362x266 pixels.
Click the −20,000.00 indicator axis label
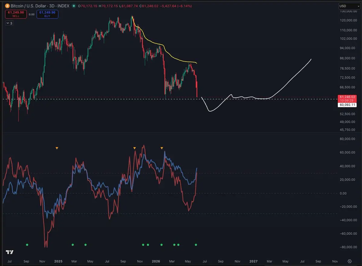click(348, 207)
